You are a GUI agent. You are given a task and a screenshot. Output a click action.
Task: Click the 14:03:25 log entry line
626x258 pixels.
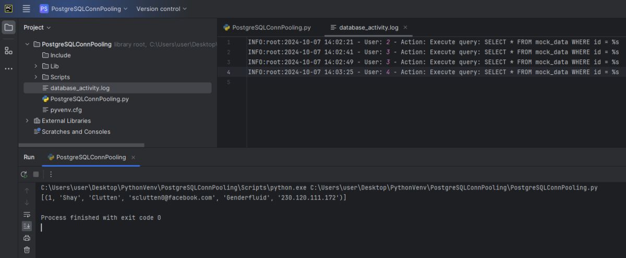[x=434, y=72]
